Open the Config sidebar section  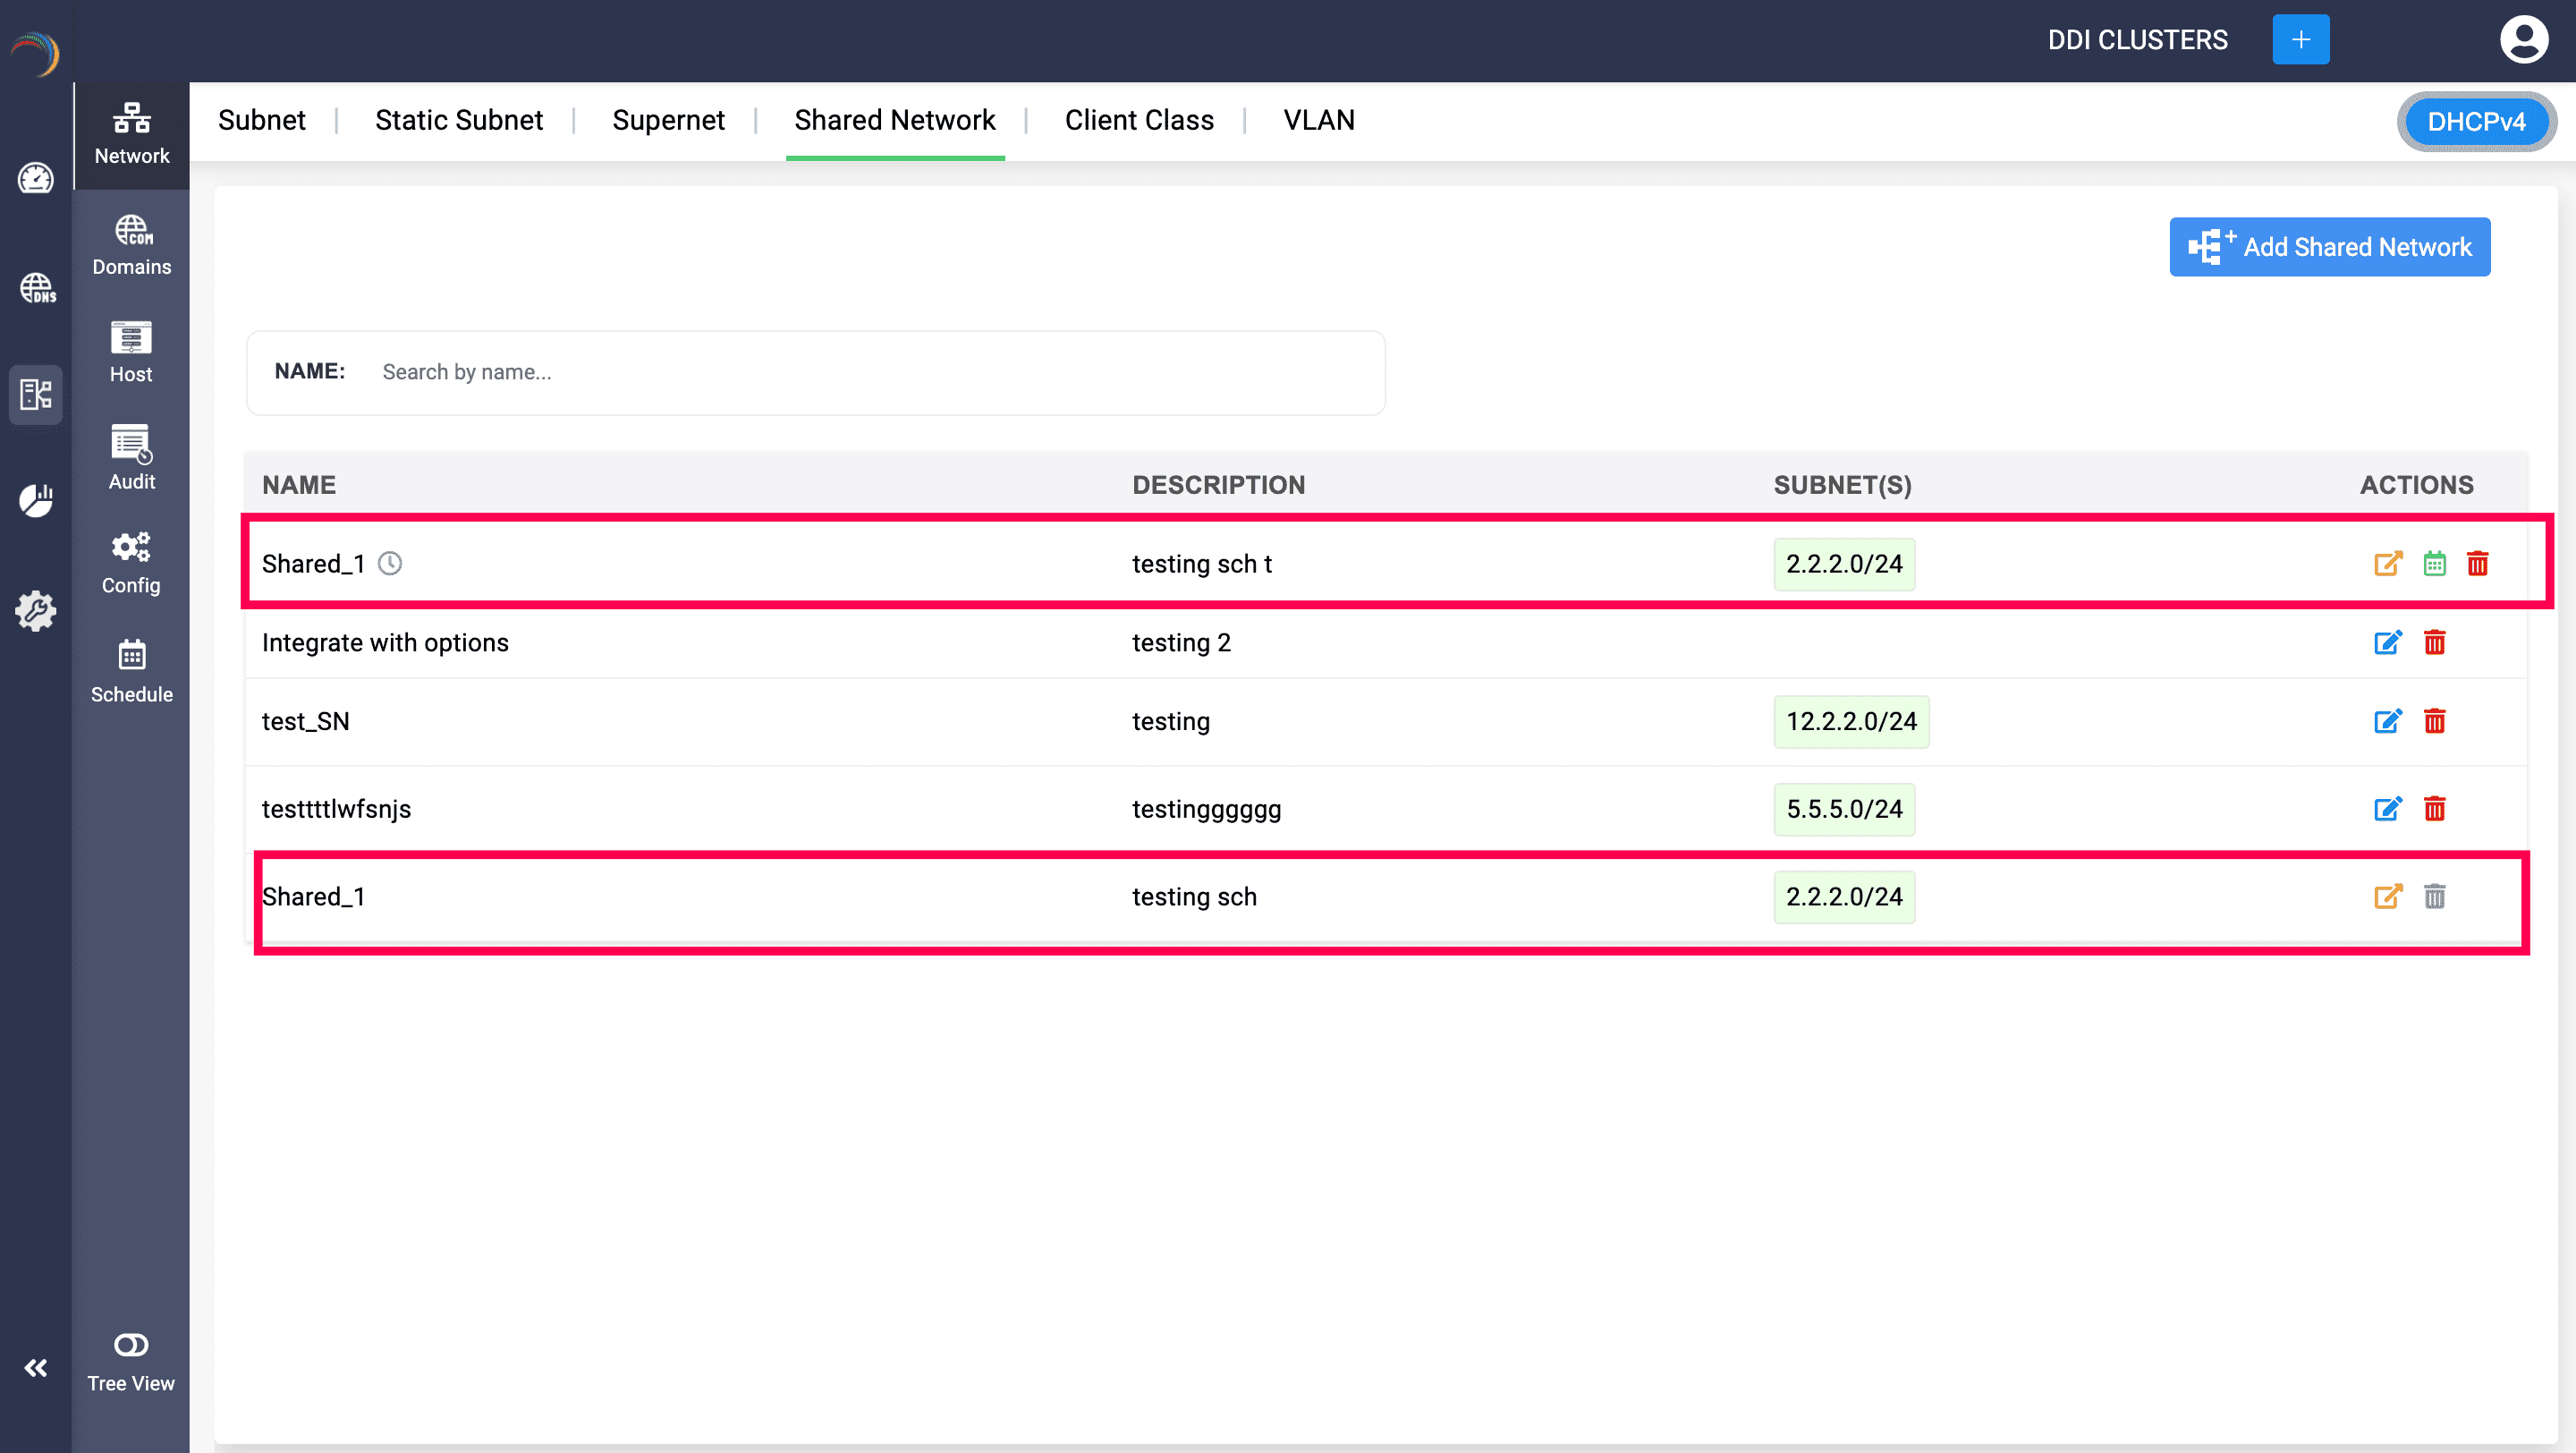(x=131, y=563)
